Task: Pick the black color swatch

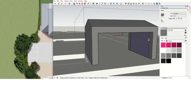Action: [x=169, y=61]
